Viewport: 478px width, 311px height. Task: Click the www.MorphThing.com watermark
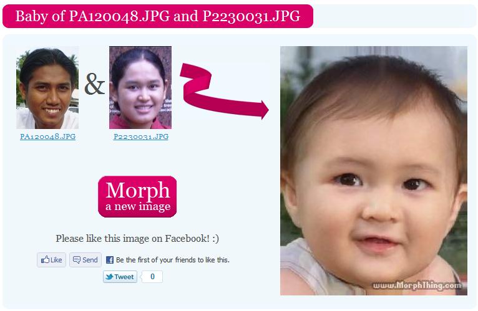(x=417, y=285)
